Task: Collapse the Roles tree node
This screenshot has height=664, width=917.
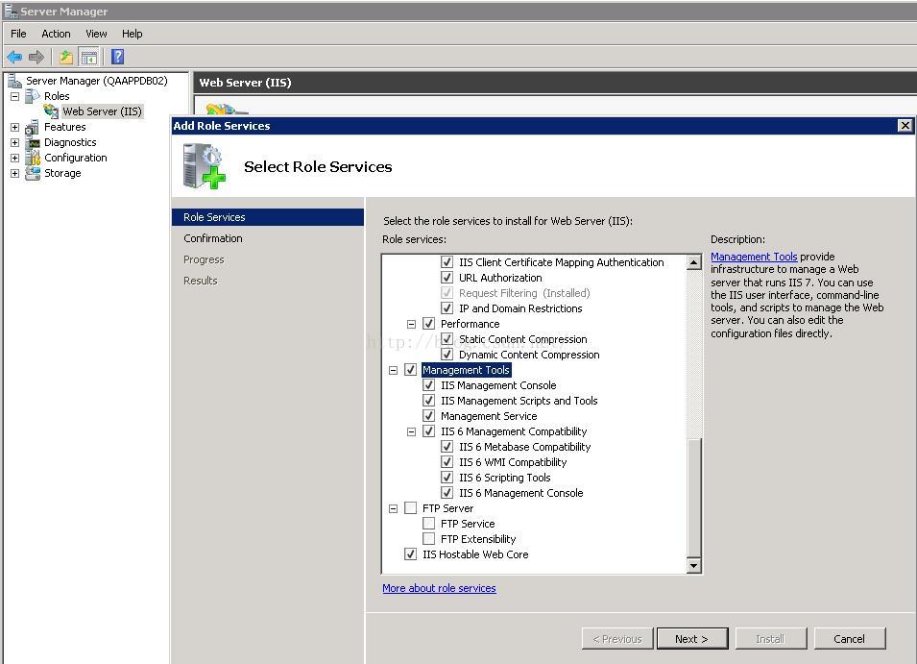Action: [14, 96]
